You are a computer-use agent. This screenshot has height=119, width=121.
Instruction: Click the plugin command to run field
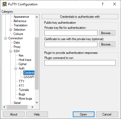[x=80, y=63]
